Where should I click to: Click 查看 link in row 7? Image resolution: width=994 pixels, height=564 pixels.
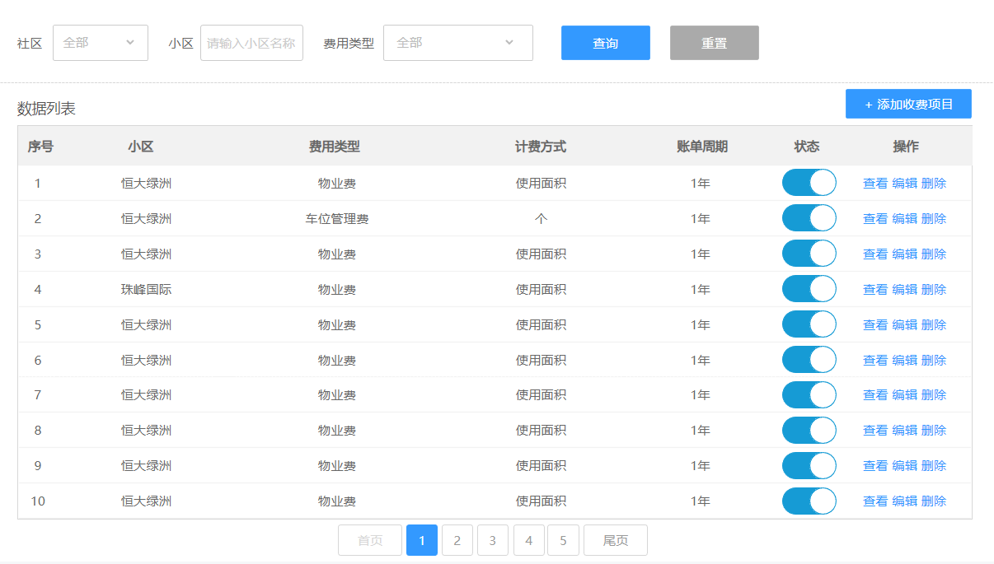874,395
